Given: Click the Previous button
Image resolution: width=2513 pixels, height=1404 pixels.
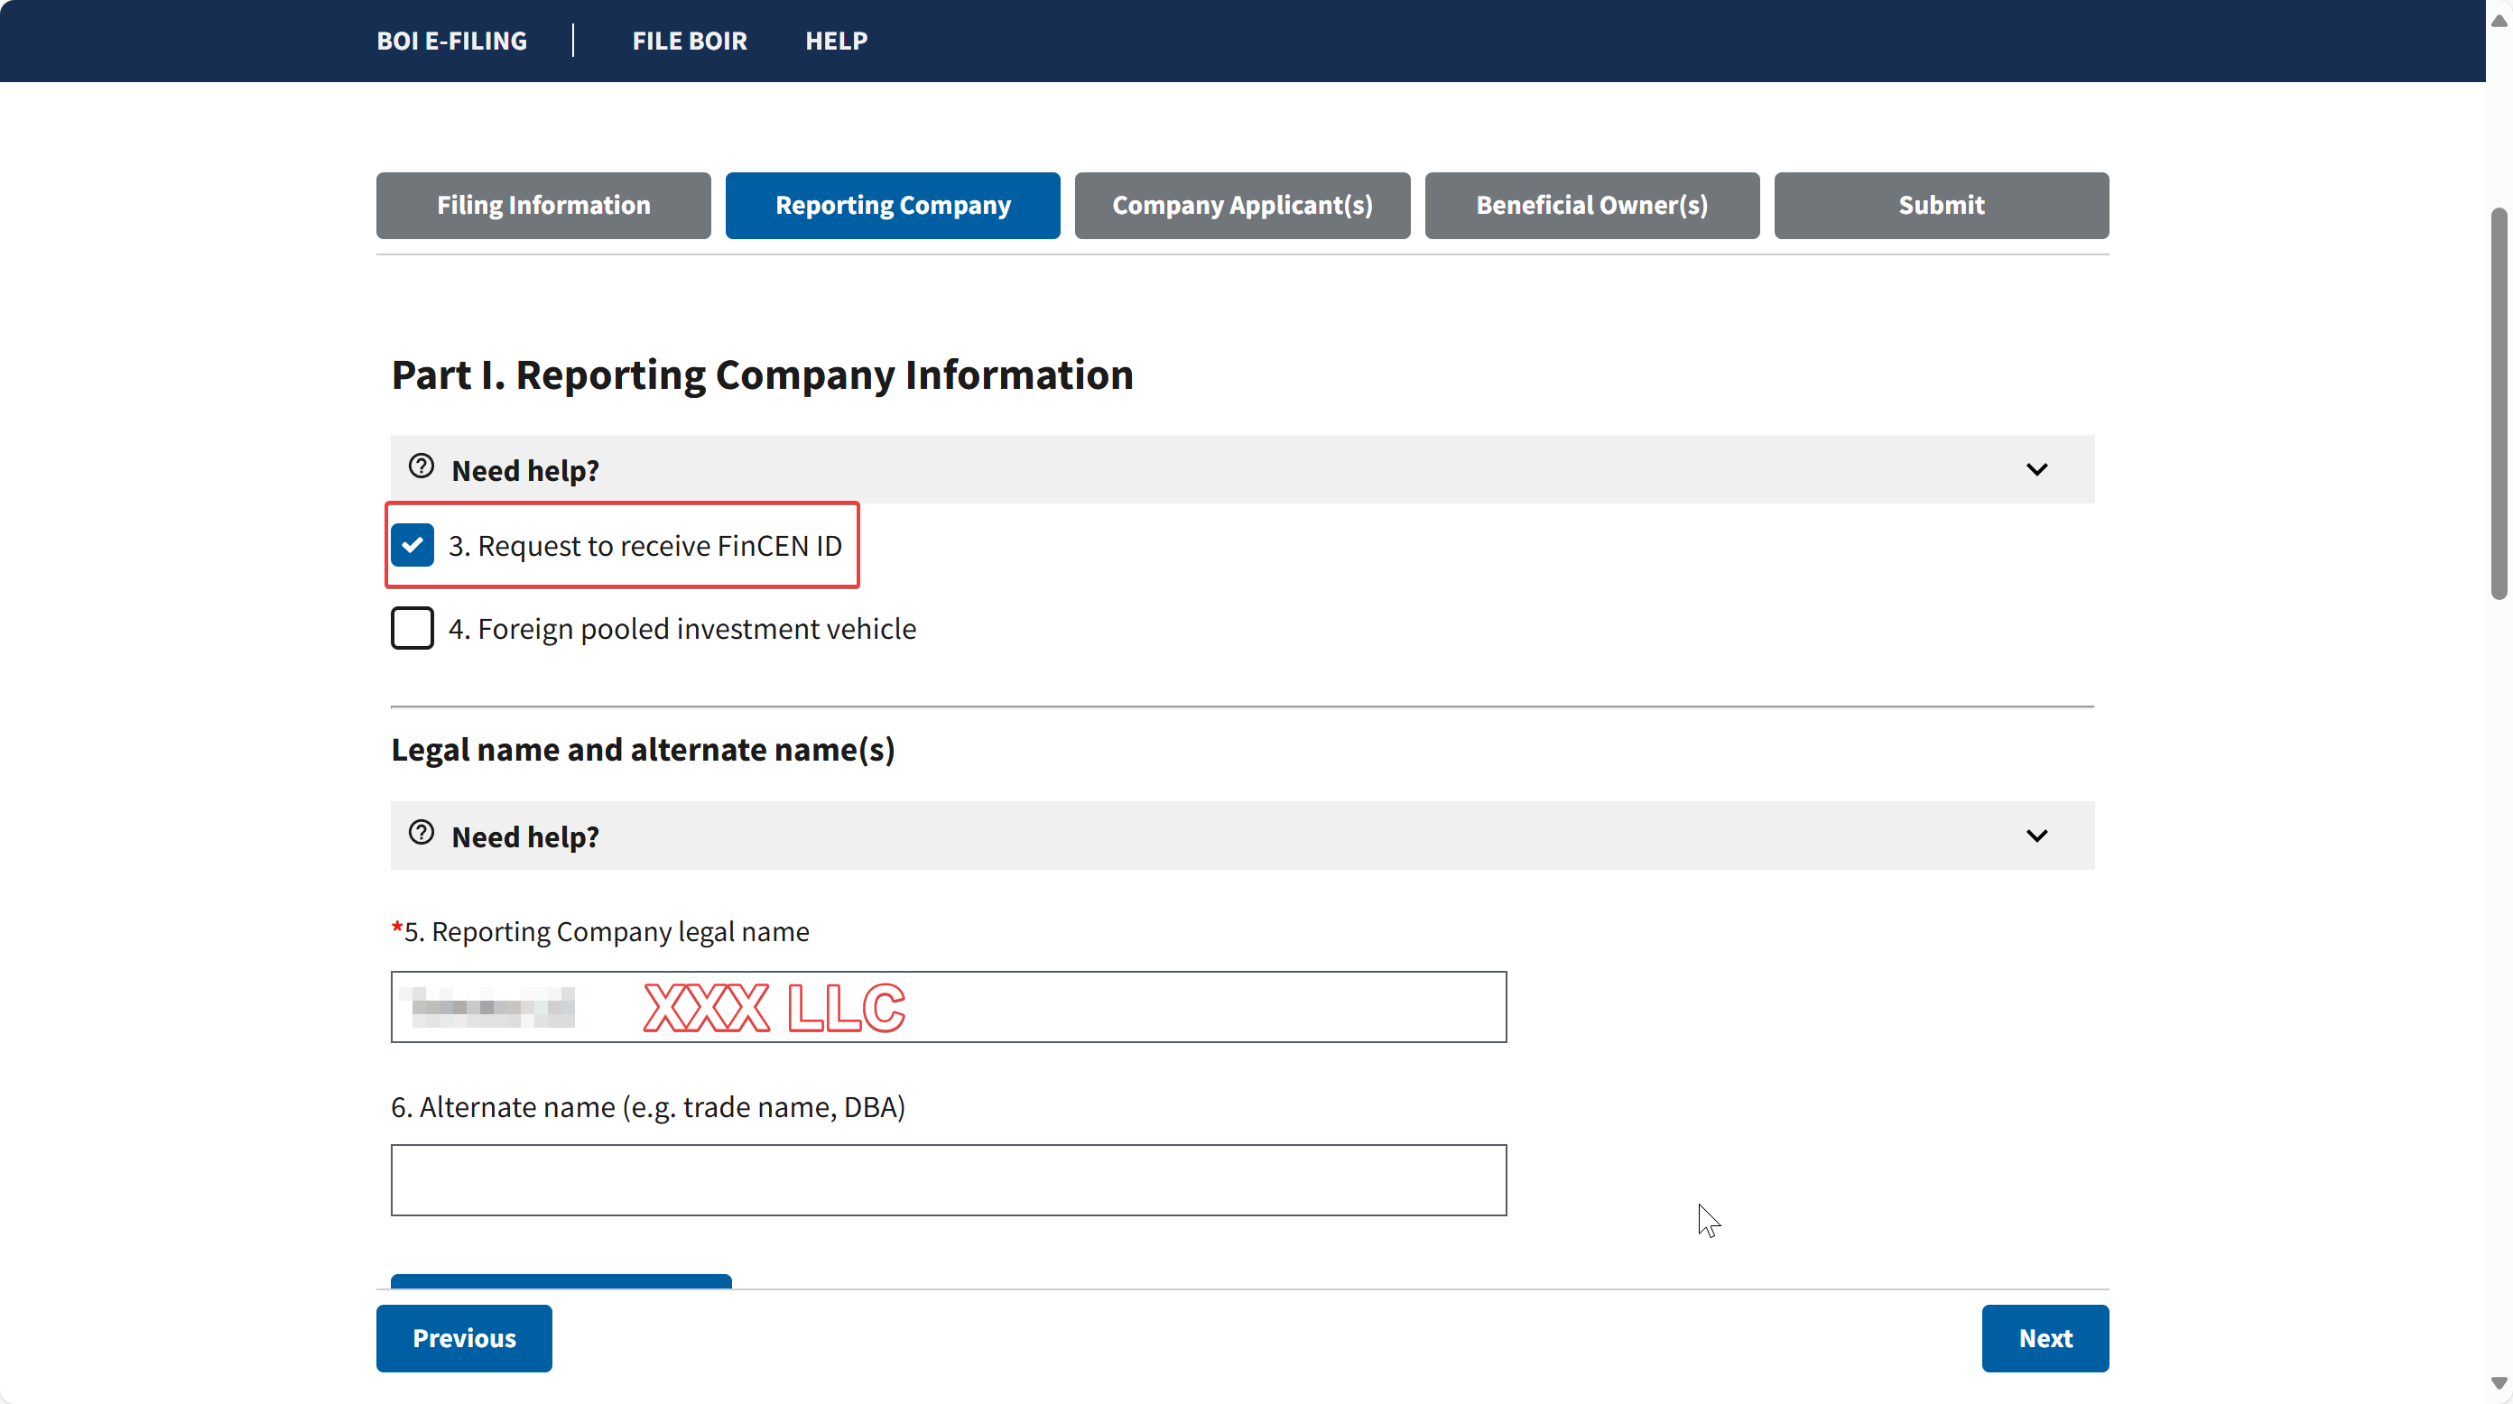Looking at the screenshot, I should tap(464, 1339).
